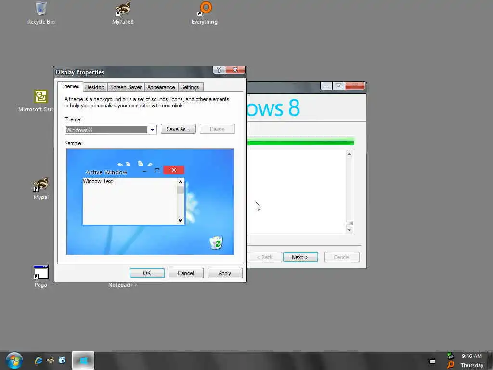
Task: Go to the Settings tab
Action: coord(190,87)
